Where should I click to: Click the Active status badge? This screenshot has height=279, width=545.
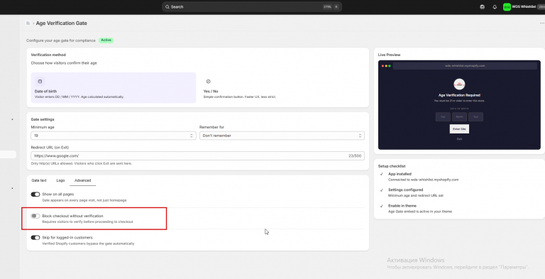pyautogui.click(x=106, y=40)
